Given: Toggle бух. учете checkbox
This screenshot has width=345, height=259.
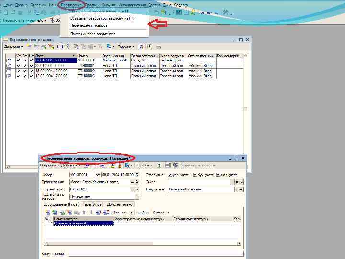Looking at the screenshot, I should pos(195,175).
